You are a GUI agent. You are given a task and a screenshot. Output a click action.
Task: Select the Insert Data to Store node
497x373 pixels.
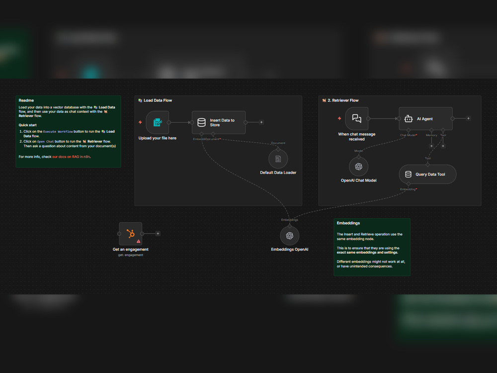click(218, 122)
